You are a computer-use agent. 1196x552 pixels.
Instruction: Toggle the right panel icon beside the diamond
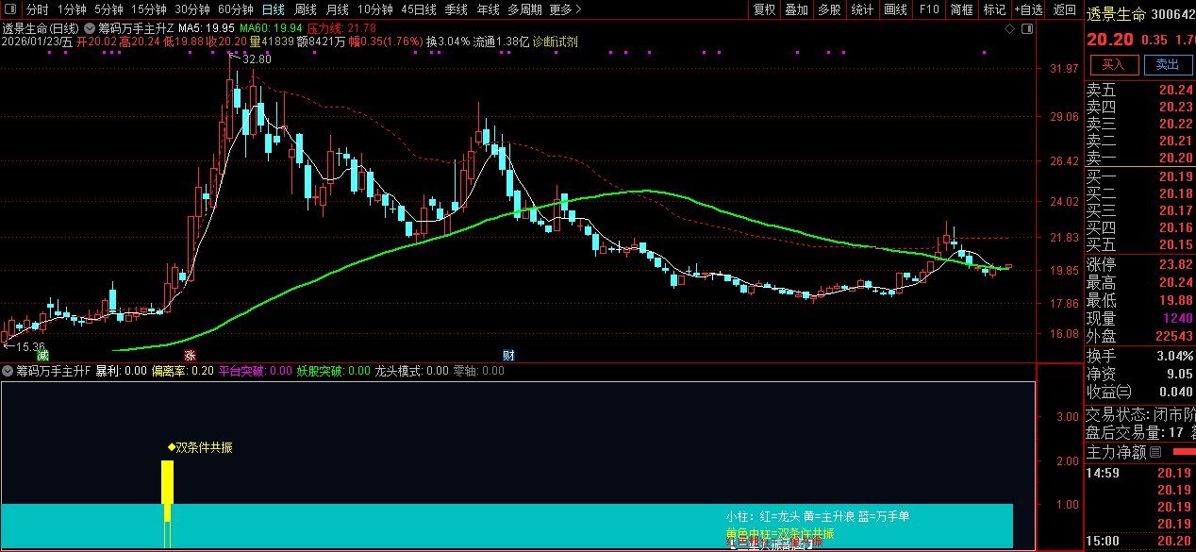tap(1028, 29)
